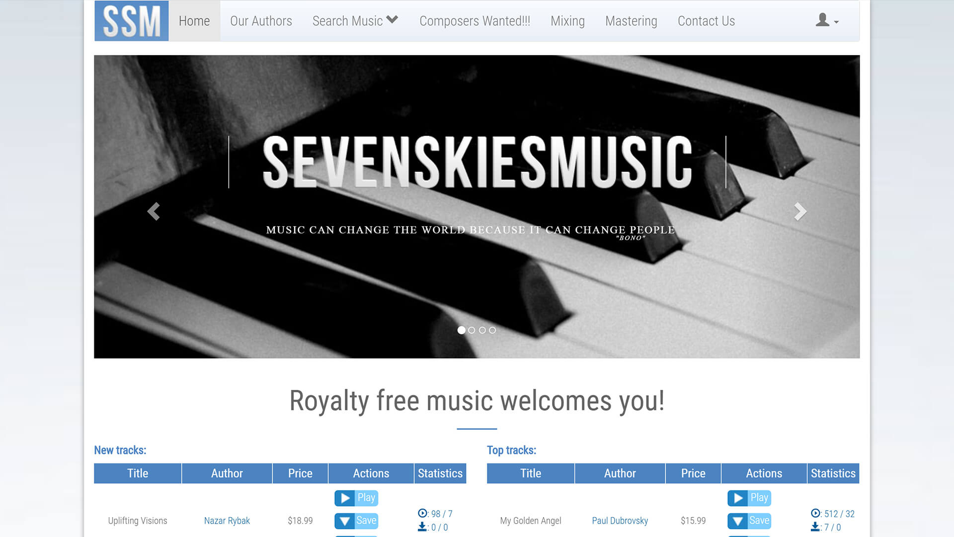Play the Uplifting Visions track
This screenshot has height=537, width=954.
[x=356, y=498]
